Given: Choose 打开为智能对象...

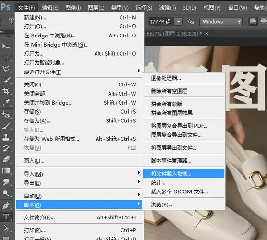Looking at the screenshot, I should click(79, 63).
